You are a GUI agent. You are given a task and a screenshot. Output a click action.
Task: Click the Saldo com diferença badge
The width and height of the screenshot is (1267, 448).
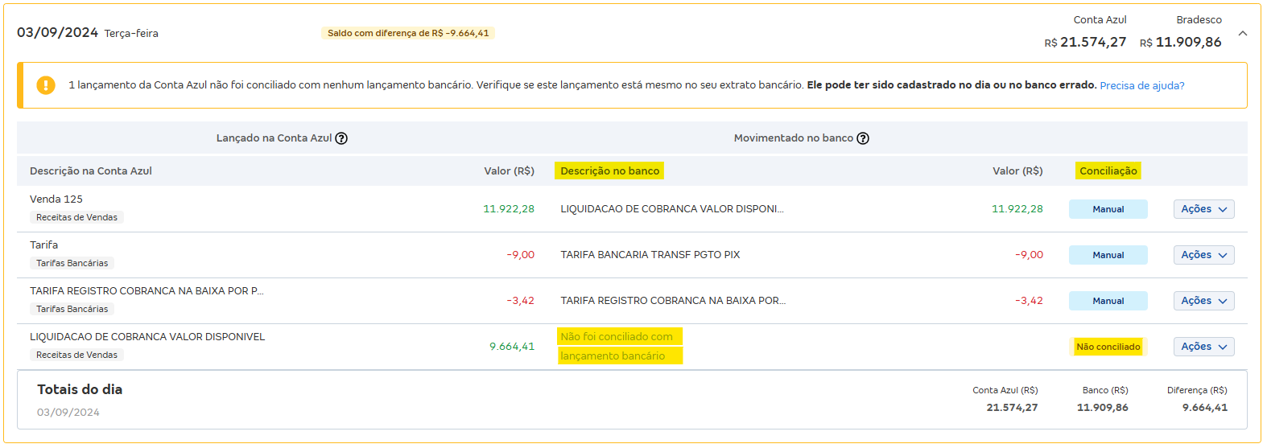coord(407,34)
